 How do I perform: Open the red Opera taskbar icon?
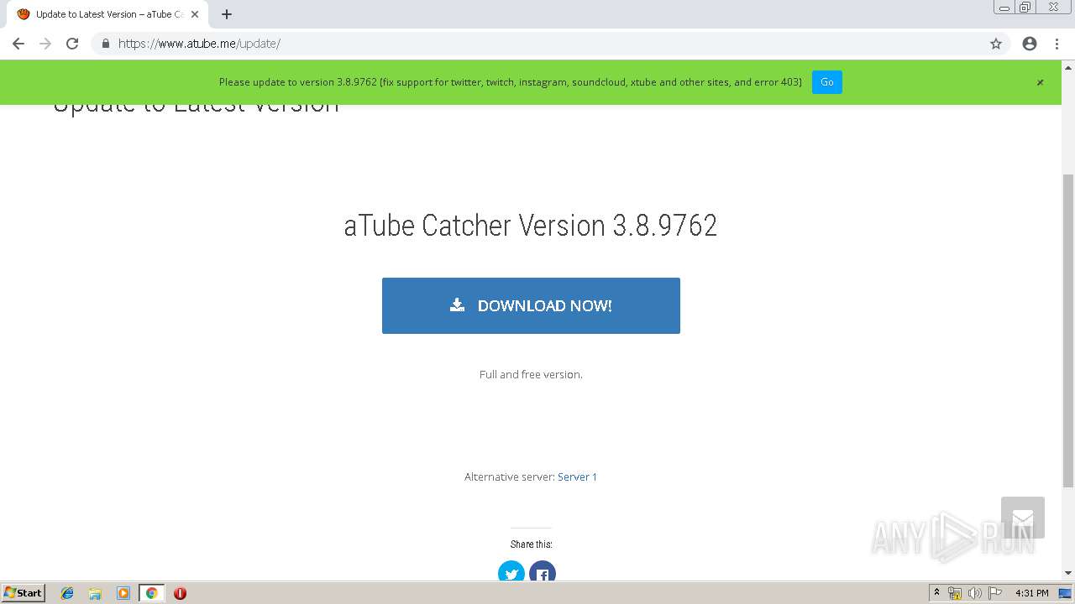click(180, 593)
